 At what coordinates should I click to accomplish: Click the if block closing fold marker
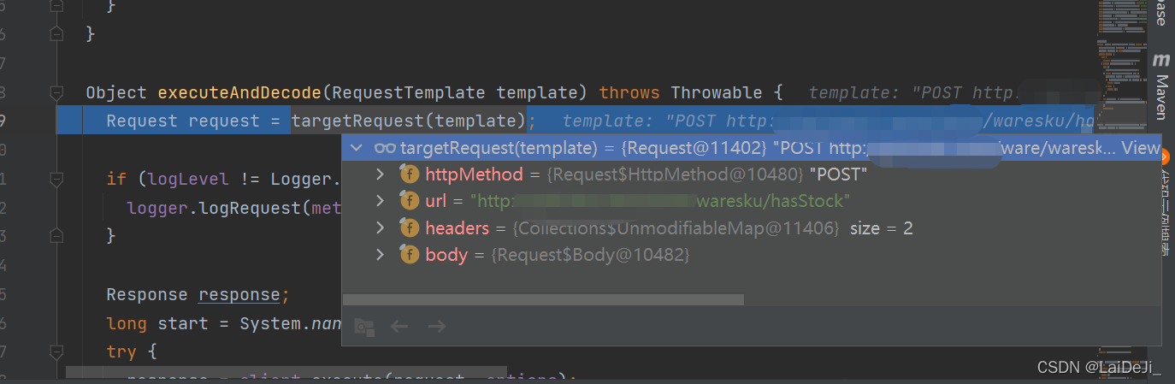point(56,235)
